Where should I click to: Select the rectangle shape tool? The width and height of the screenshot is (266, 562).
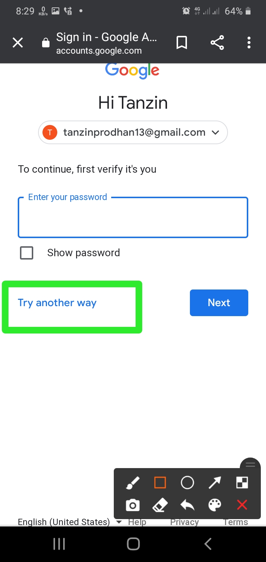coord(160,483)
